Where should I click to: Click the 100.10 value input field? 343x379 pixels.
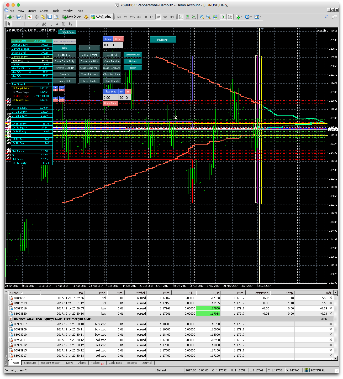point(113,45)
